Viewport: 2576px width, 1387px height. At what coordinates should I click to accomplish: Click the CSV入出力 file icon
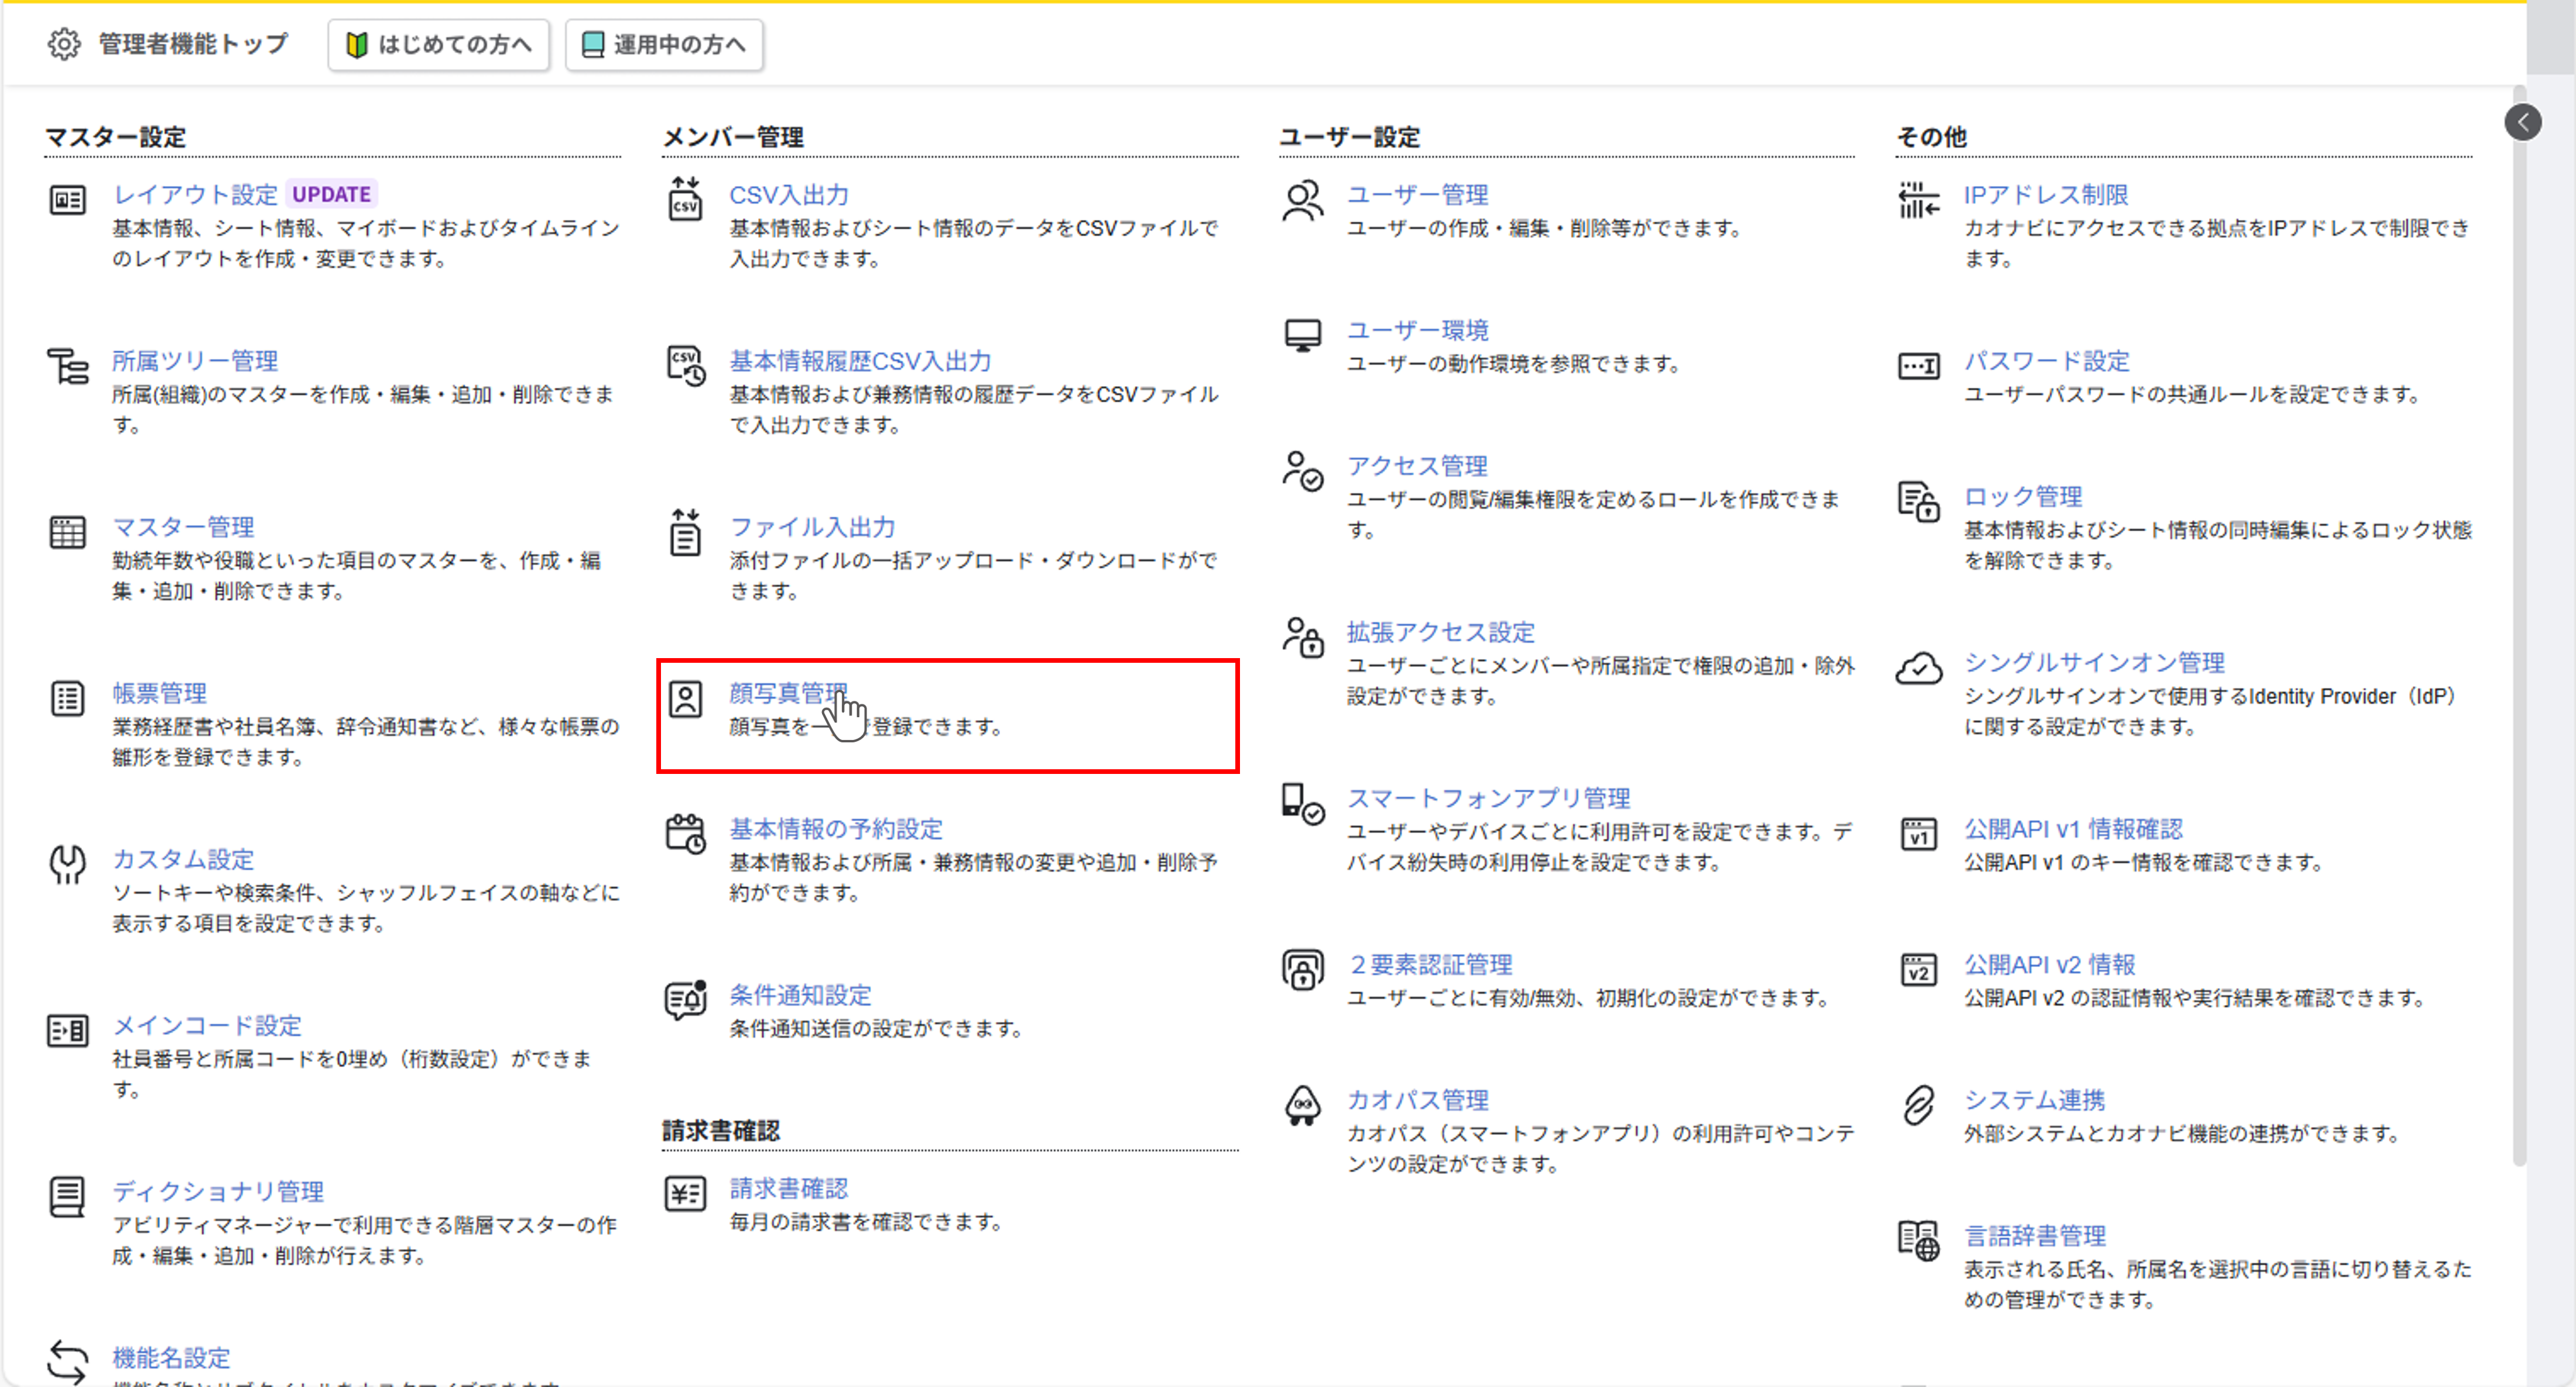685,199
